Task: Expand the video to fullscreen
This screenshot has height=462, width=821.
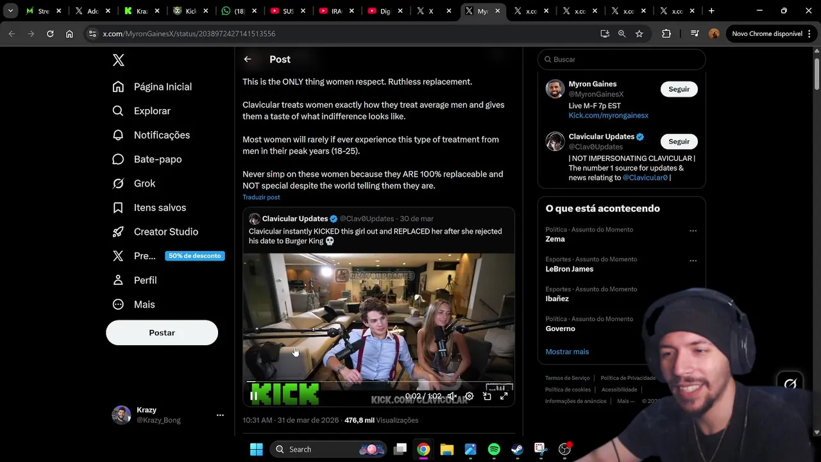Action: click(x=504, y=396)
